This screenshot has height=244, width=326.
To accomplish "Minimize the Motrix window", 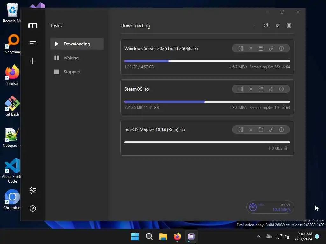I will point(267,12).
